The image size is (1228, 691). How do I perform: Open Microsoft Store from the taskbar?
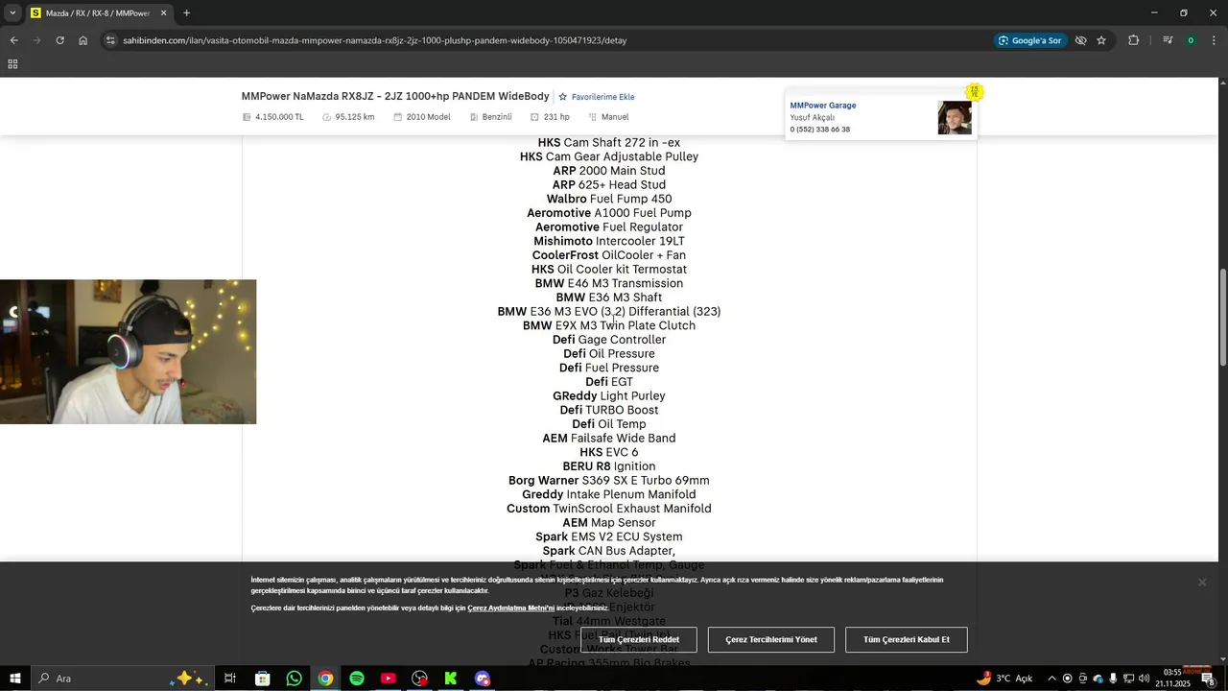click(262, 678)
